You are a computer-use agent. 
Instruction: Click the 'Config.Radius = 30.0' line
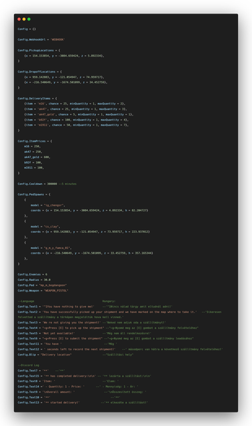pyautogui.click(x=34, y=280)
